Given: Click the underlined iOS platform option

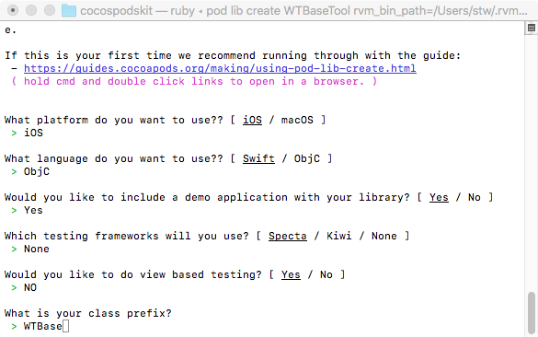Looking at the screenshot, I should pos(252,120).
